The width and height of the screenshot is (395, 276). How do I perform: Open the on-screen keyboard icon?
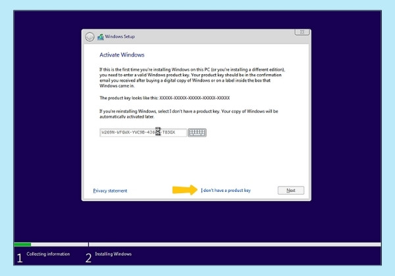pos(197,133)
